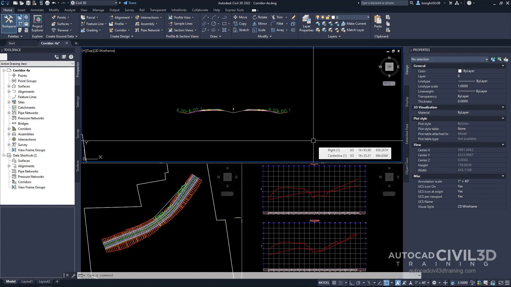Select the Rotate modify tool
The width and height of the screenshot is (511, 287).
coord(260,17)
